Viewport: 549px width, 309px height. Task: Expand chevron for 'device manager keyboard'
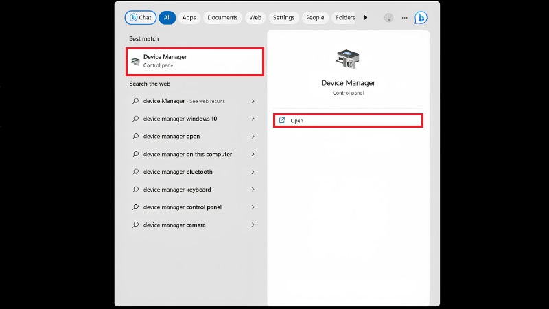pyautogui.click(x=253, y=190)
